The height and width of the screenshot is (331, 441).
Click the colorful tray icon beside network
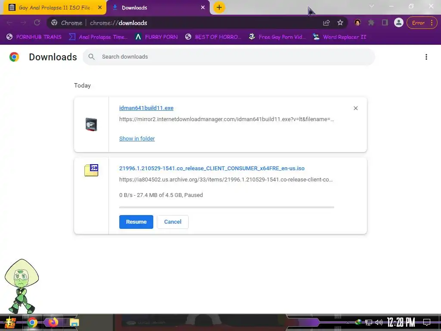[358, 322]
